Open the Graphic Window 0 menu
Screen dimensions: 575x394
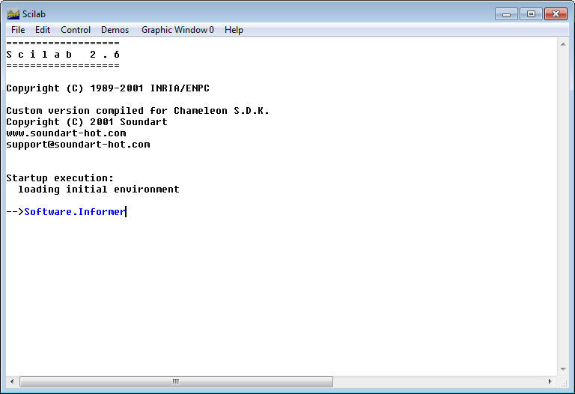(177, 30)
